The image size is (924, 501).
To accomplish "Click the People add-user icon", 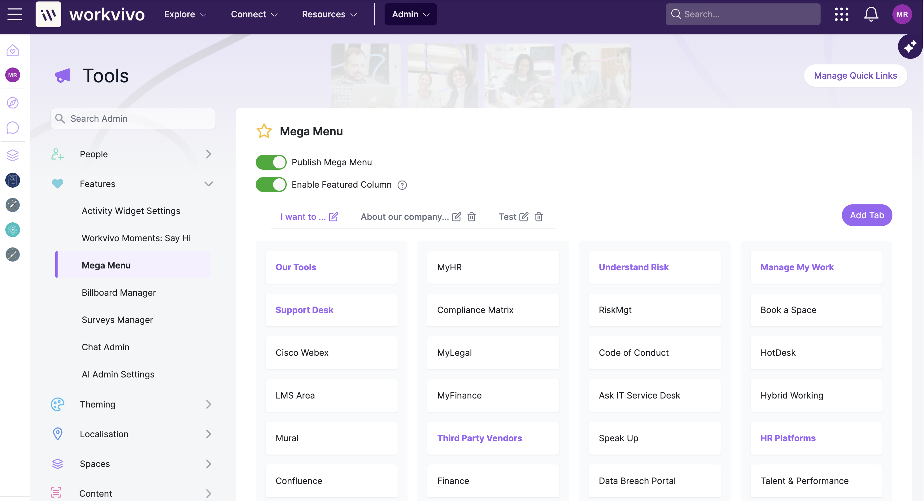I will pyautogui.click(x=57, y=154).
